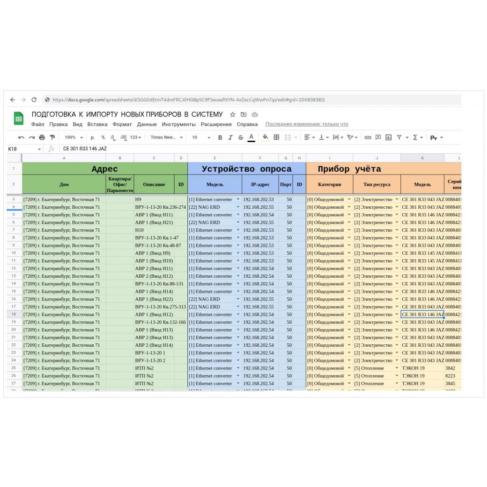Open the text color picker
487x487 pixels.
click(251, 137)
